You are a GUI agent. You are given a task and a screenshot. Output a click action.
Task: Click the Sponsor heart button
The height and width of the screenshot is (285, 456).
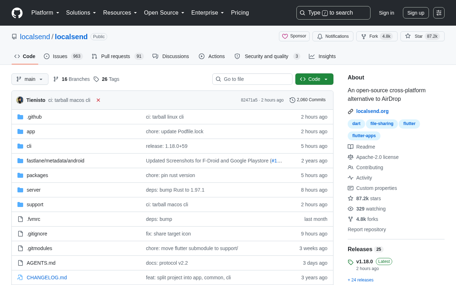point(294,36)
